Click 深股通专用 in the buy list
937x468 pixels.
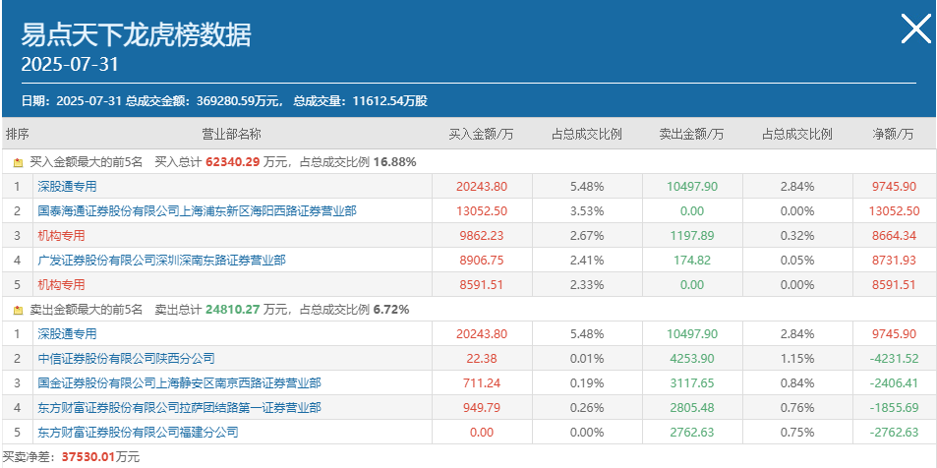(67, 187)
